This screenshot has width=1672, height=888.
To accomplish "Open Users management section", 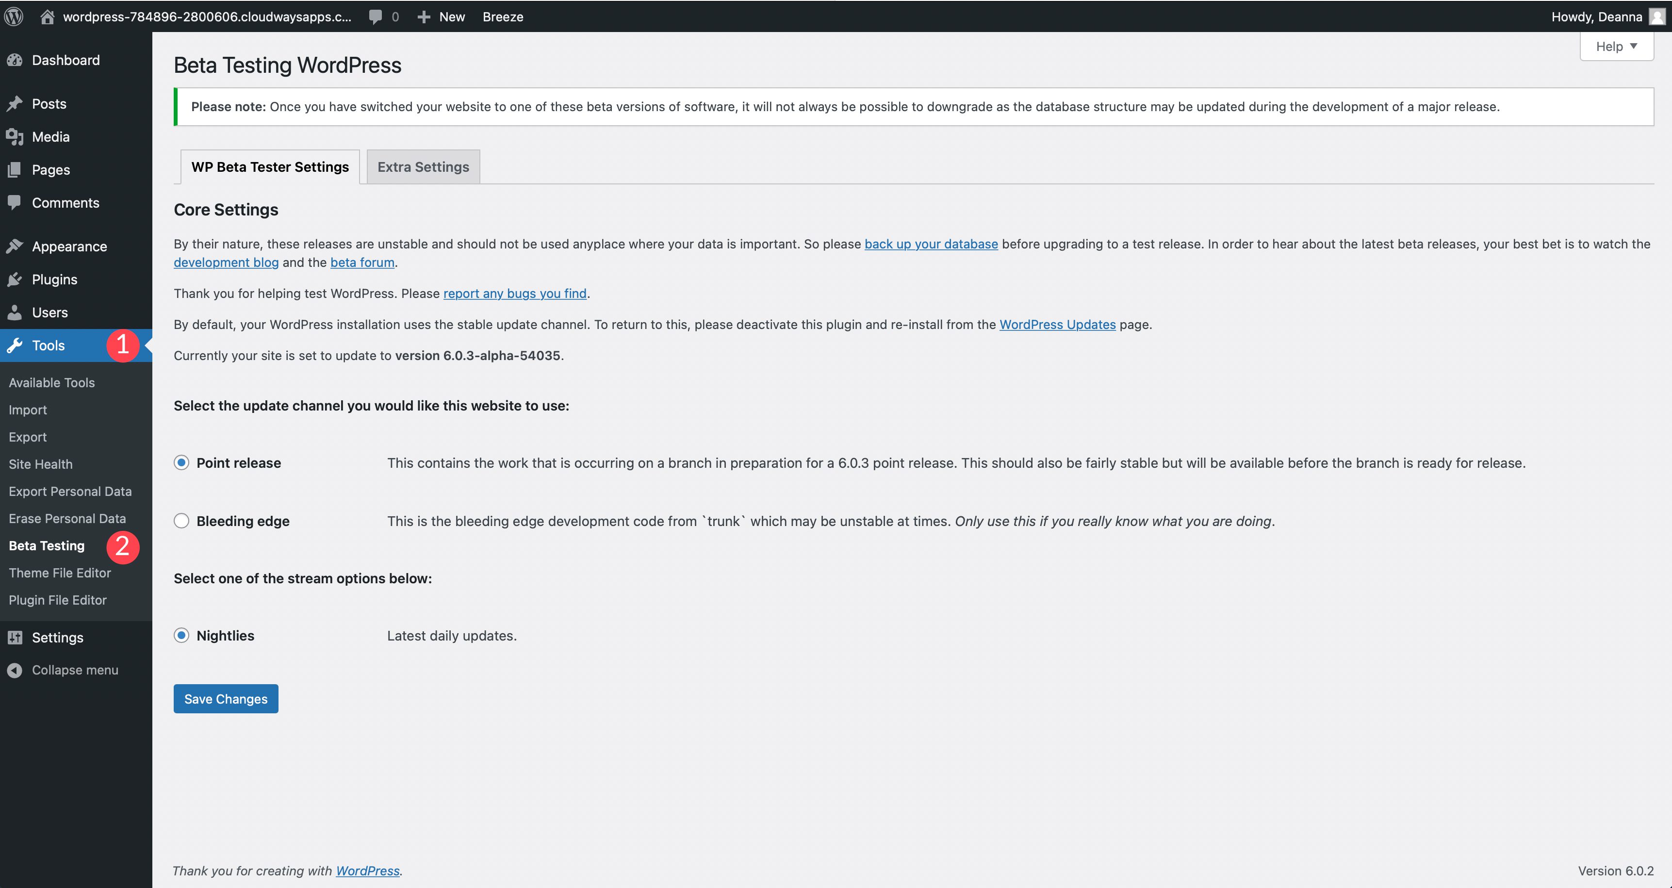I will click(49, 311).
